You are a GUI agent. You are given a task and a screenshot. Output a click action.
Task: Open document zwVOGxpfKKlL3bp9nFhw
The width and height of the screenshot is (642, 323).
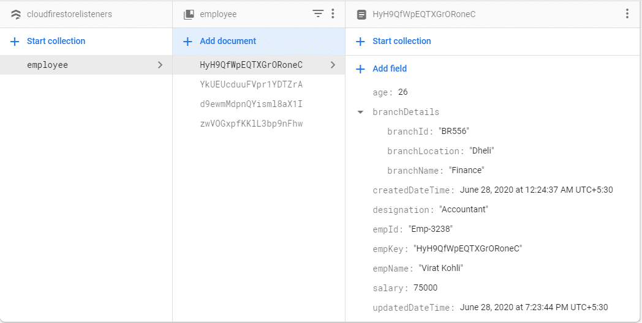pos(251,124)
